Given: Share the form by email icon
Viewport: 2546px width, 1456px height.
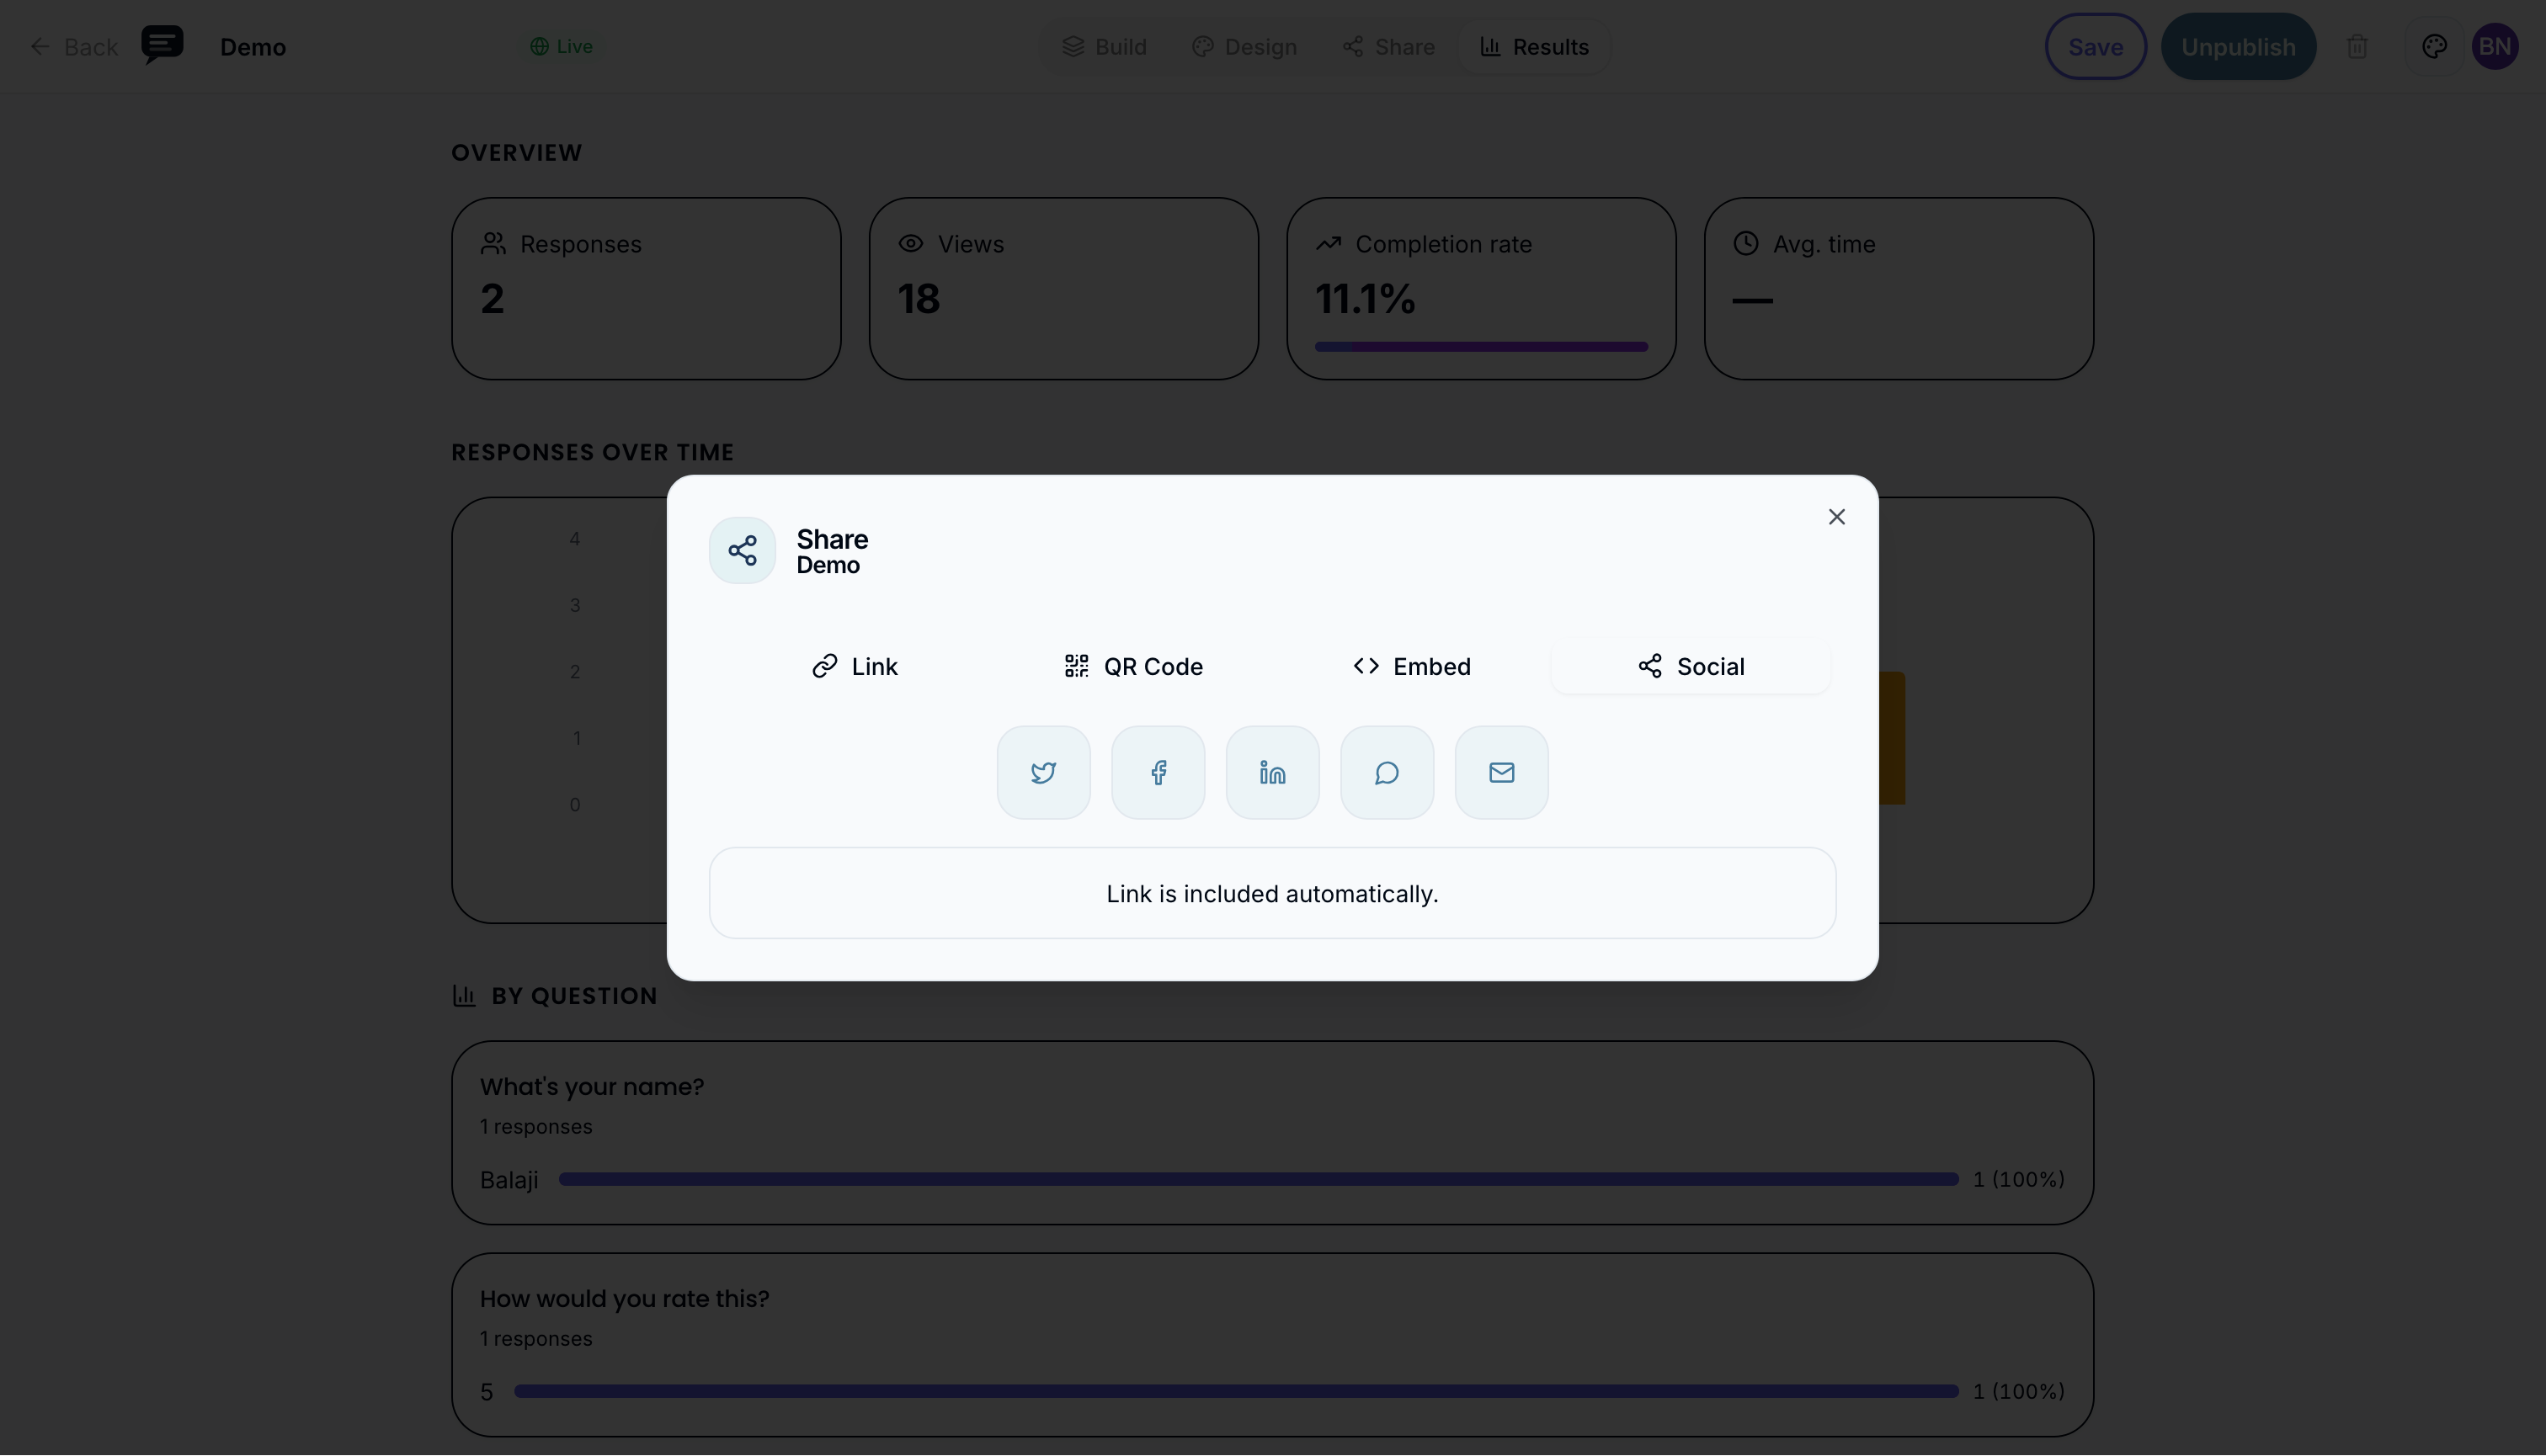Looking at the screenshot, I should [x=1502, y=772].
